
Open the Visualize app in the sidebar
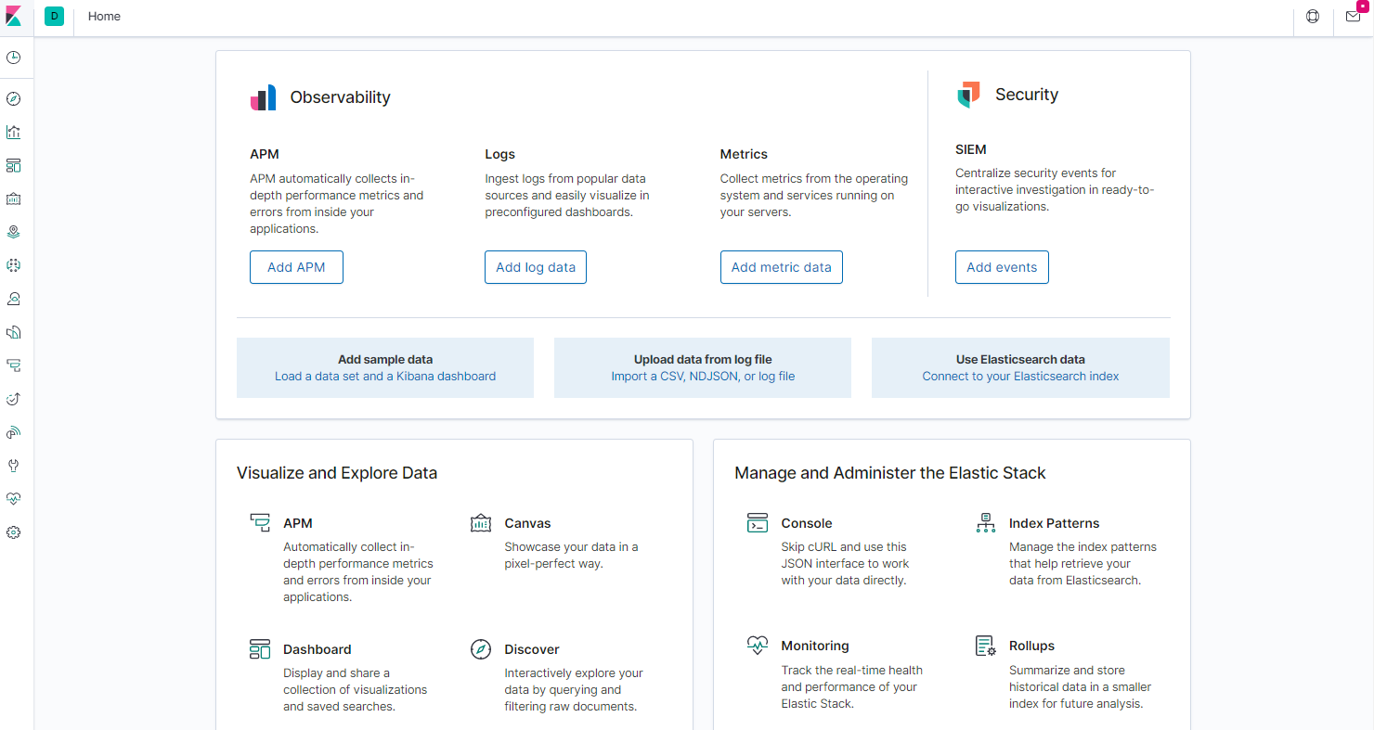coord(14,133)
